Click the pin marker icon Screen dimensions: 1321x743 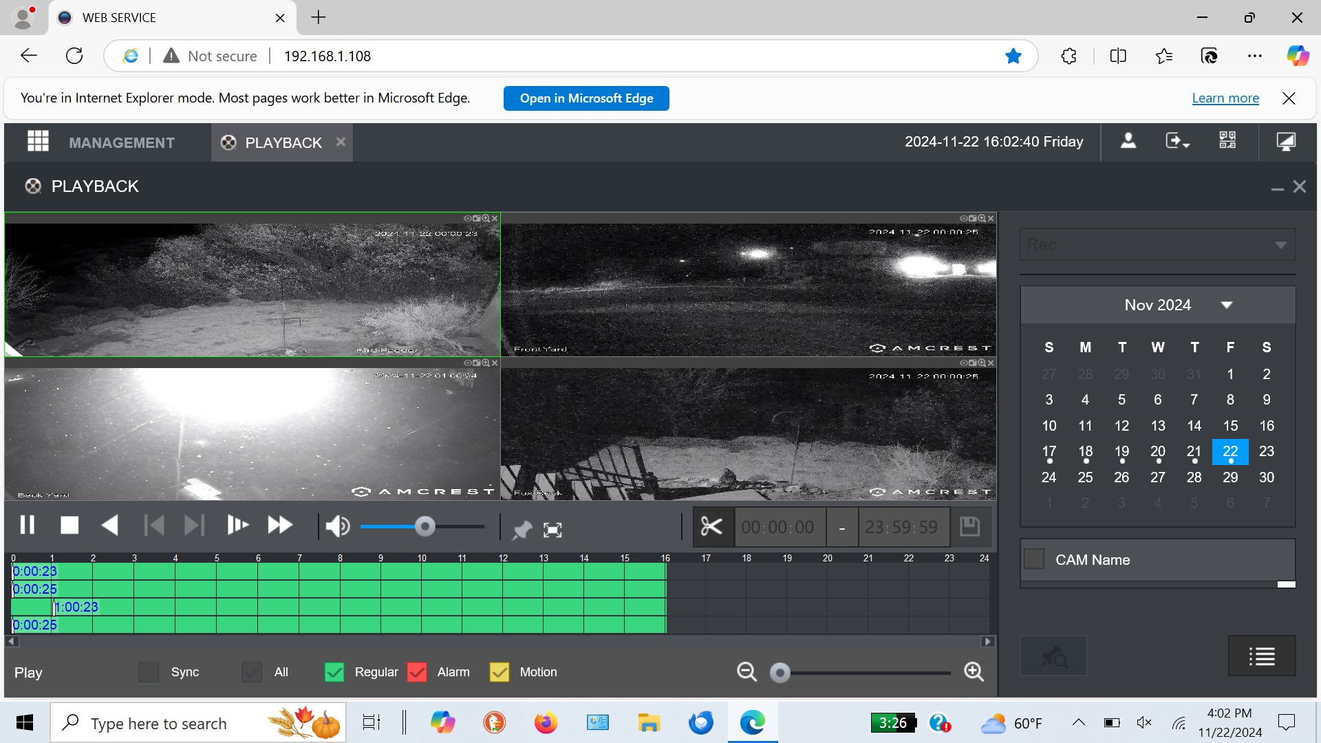tap(522, 529)
